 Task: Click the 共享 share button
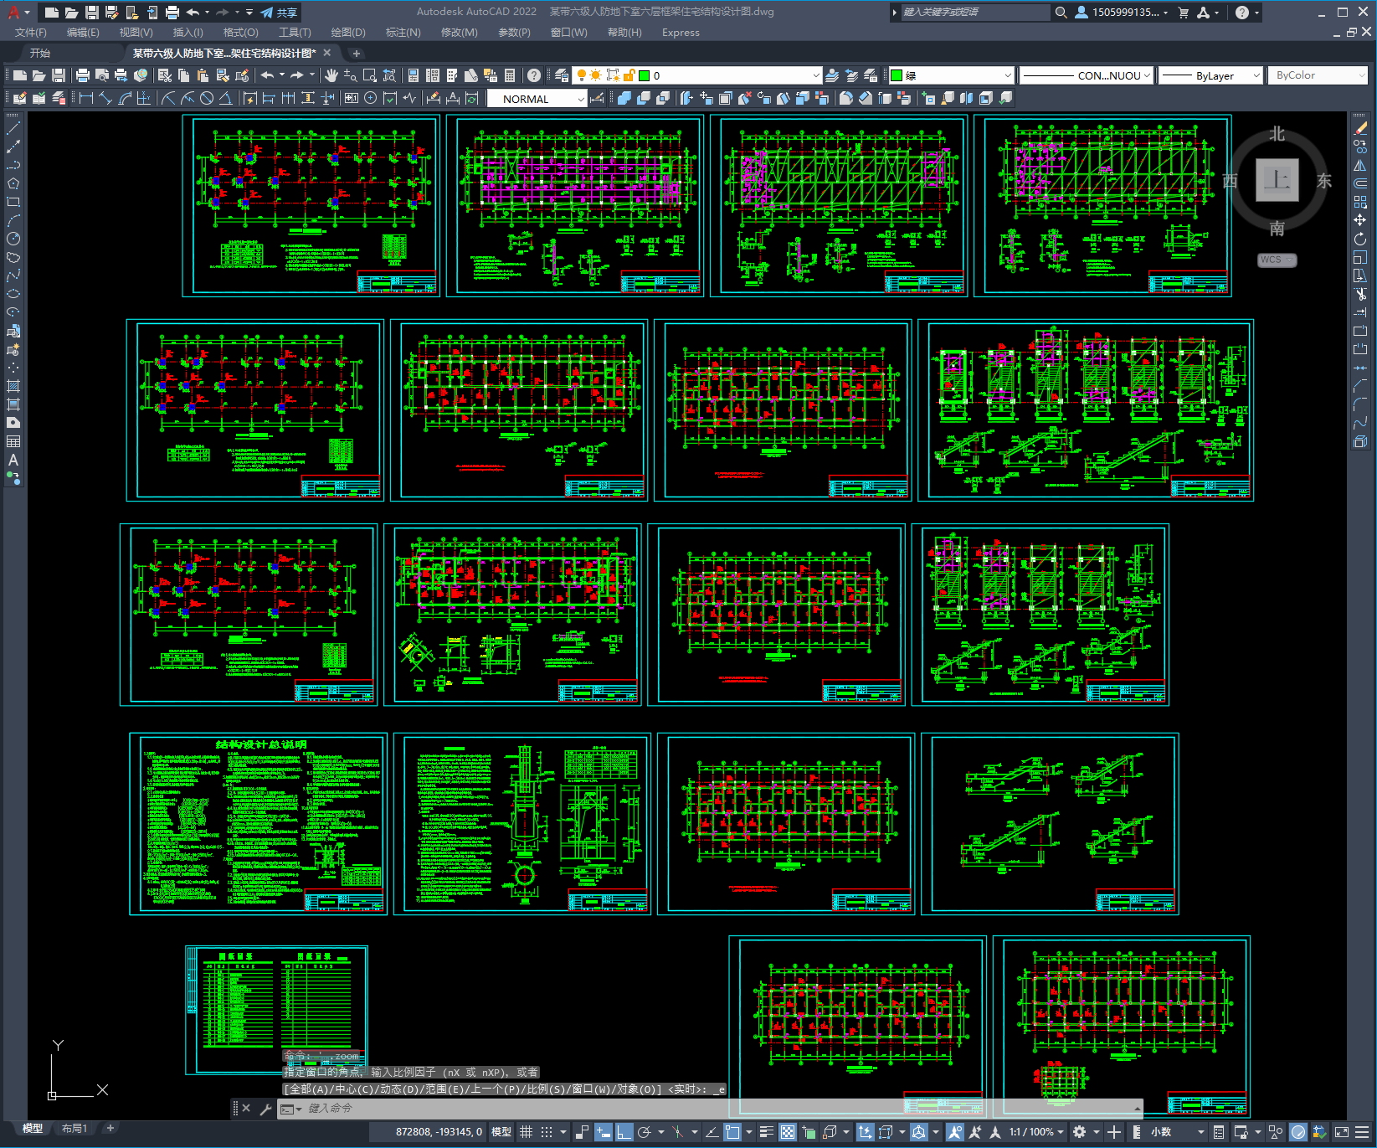pos(280,13)
